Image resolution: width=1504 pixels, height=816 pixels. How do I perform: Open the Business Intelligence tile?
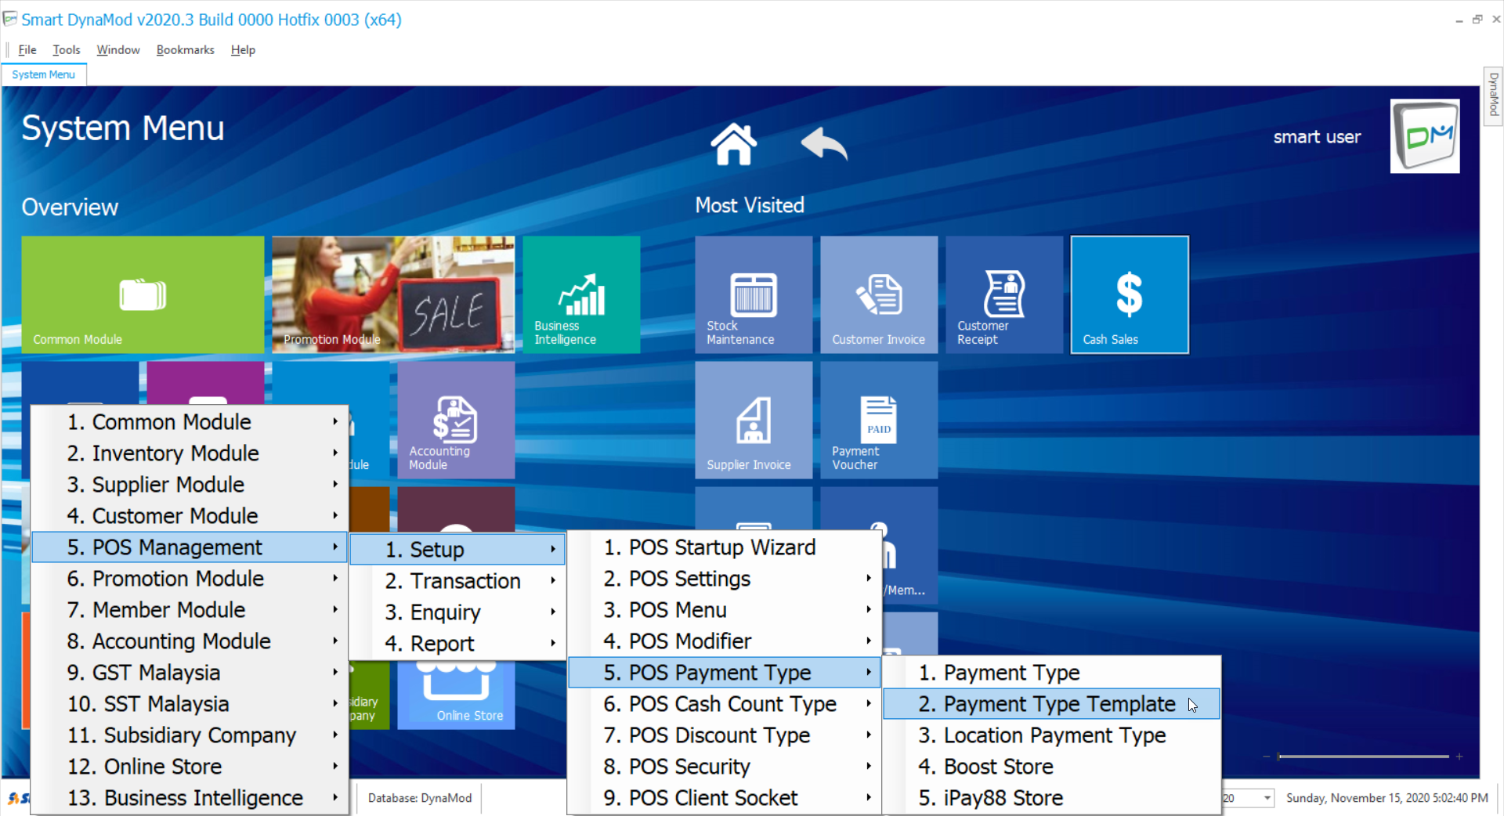[x=581, y=294]
